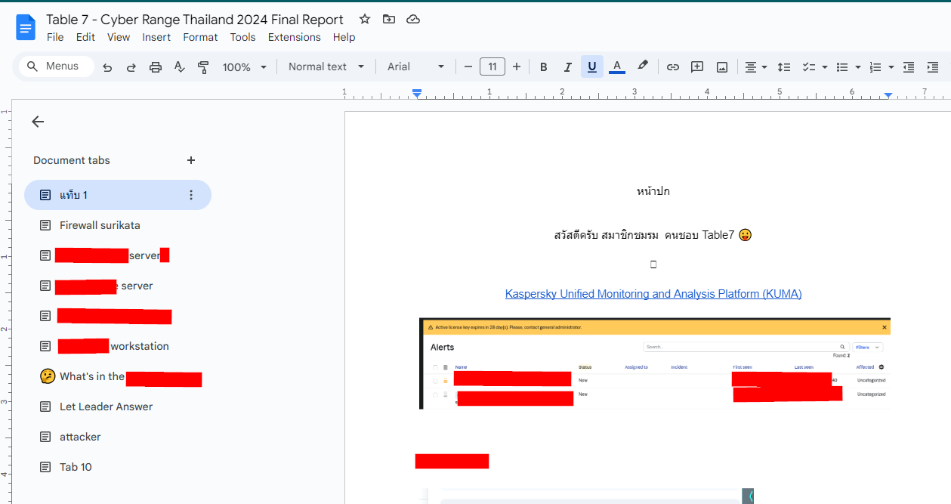Open the Extensions menu
This screenshot has height=504, width=951.
294,37
